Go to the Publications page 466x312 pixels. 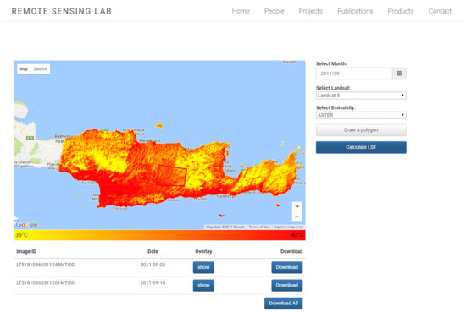coord(355,11)
